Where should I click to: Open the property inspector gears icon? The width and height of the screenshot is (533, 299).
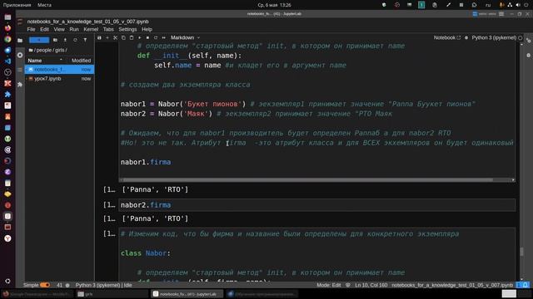[529, 41]
